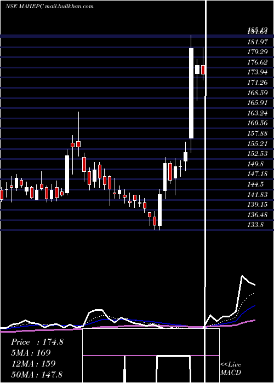Screen dimensions: 274x383
Task: Click the <<Live MACD label
Action: (x=231, y=368)
